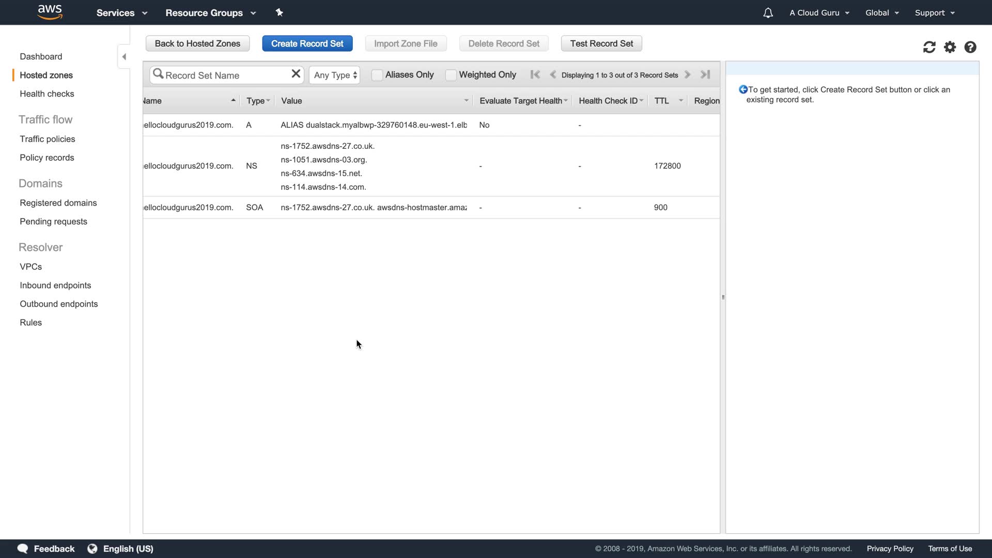Open the notifications bell
Viewport: 992px width, 558px height.
(x=768, y=13)
